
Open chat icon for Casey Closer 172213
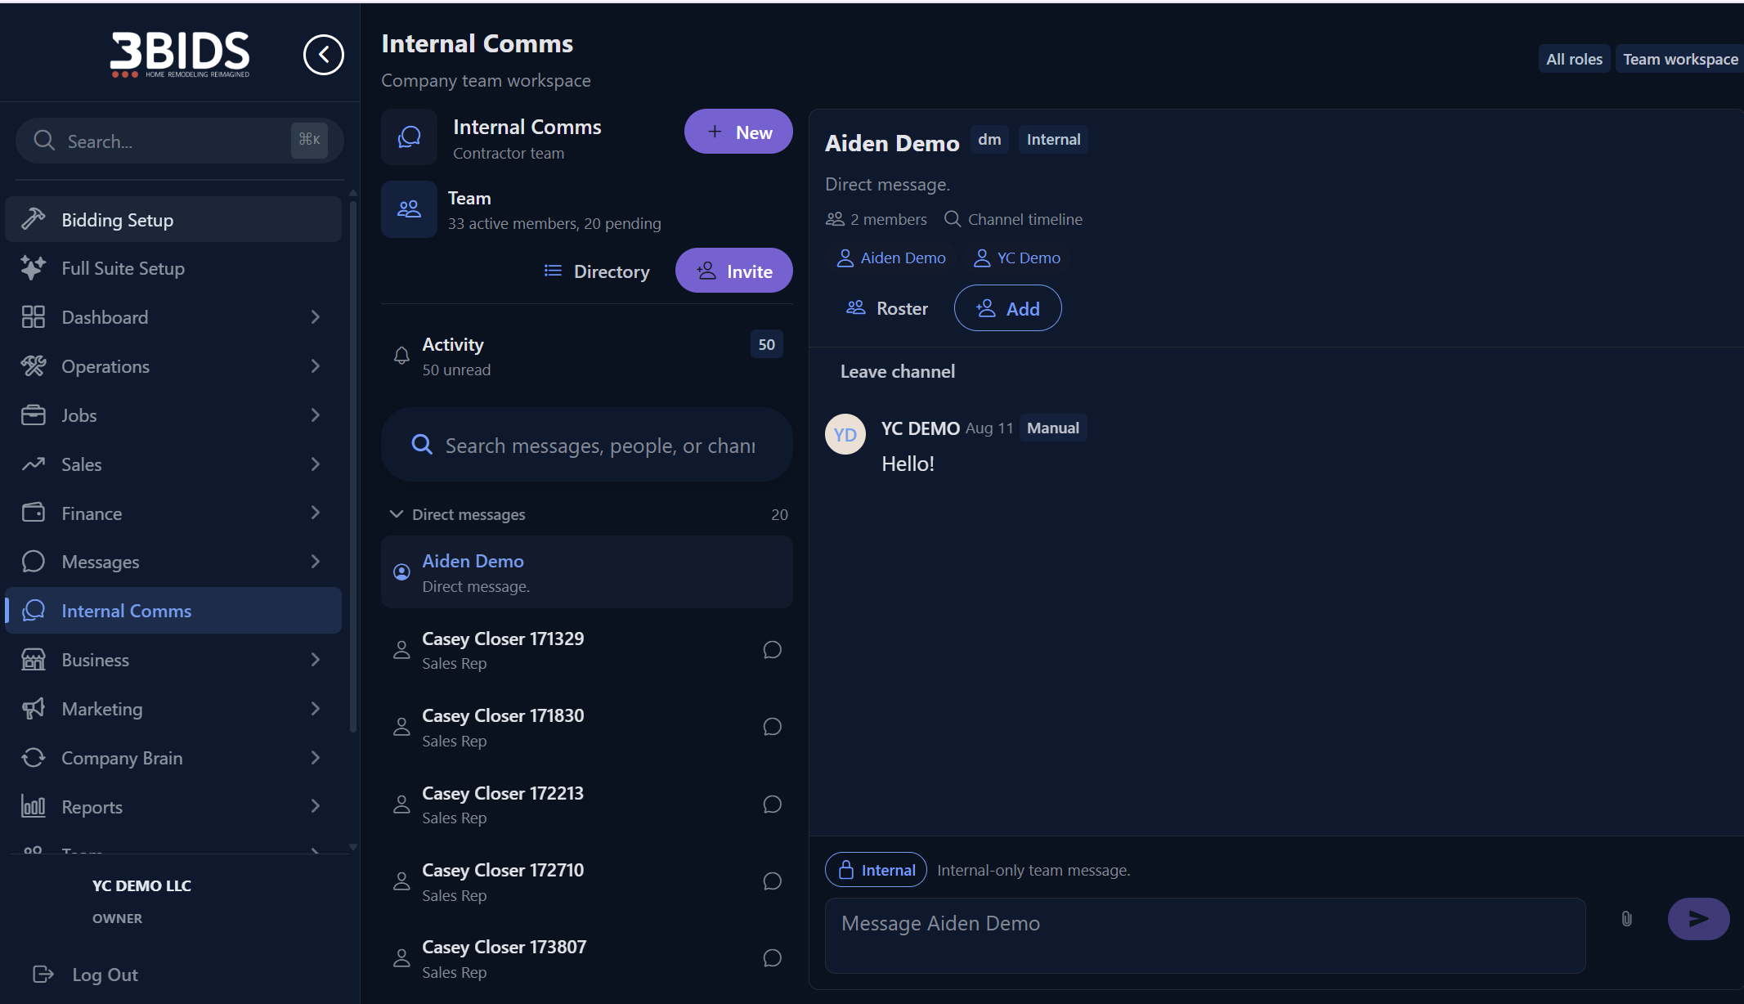[x=772, y=805]
